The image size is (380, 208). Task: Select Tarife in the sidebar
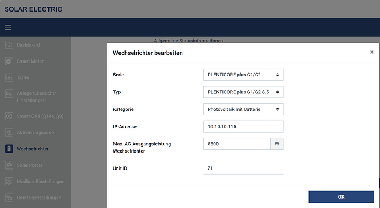tap(23, 77)
